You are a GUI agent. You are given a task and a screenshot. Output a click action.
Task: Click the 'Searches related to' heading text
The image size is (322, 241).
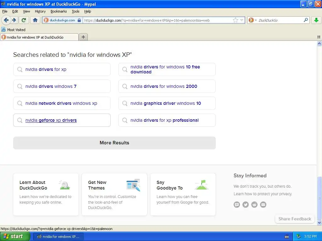click(x=72, y=55)
